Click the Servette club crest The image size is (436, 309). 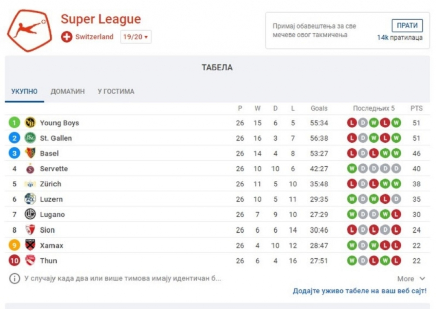pos(30,169)
